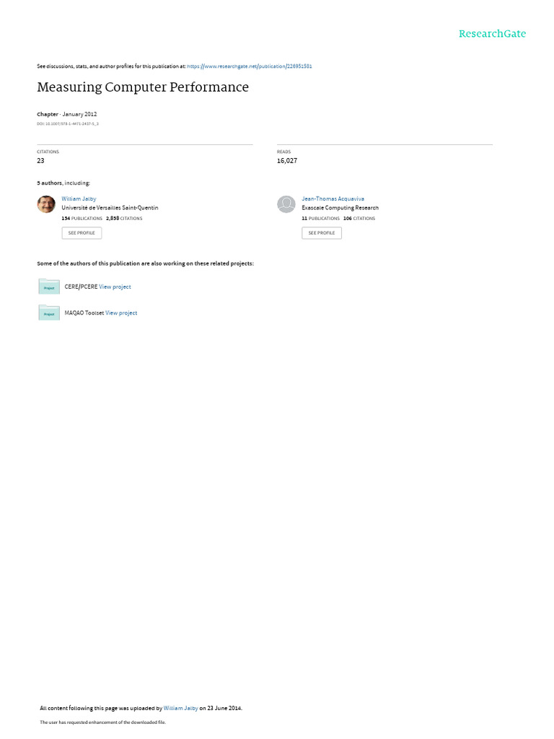Click SEE PROFILE under William Jalby

tap(82, 233)
